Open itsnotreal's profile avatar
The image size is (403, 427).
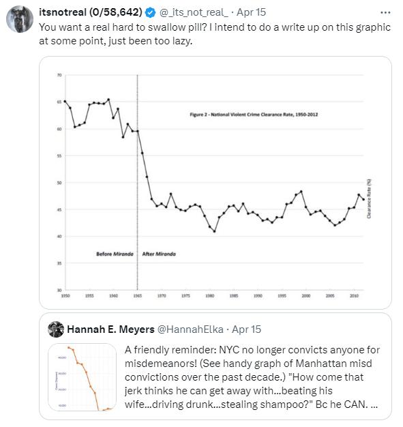point(20,19)
